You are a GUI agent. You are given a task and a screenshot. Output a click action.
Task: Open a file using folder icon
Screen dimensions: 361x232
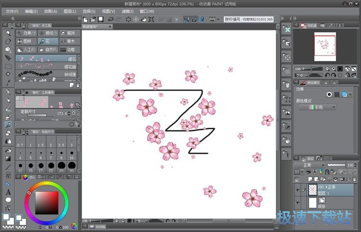[93, 19]
